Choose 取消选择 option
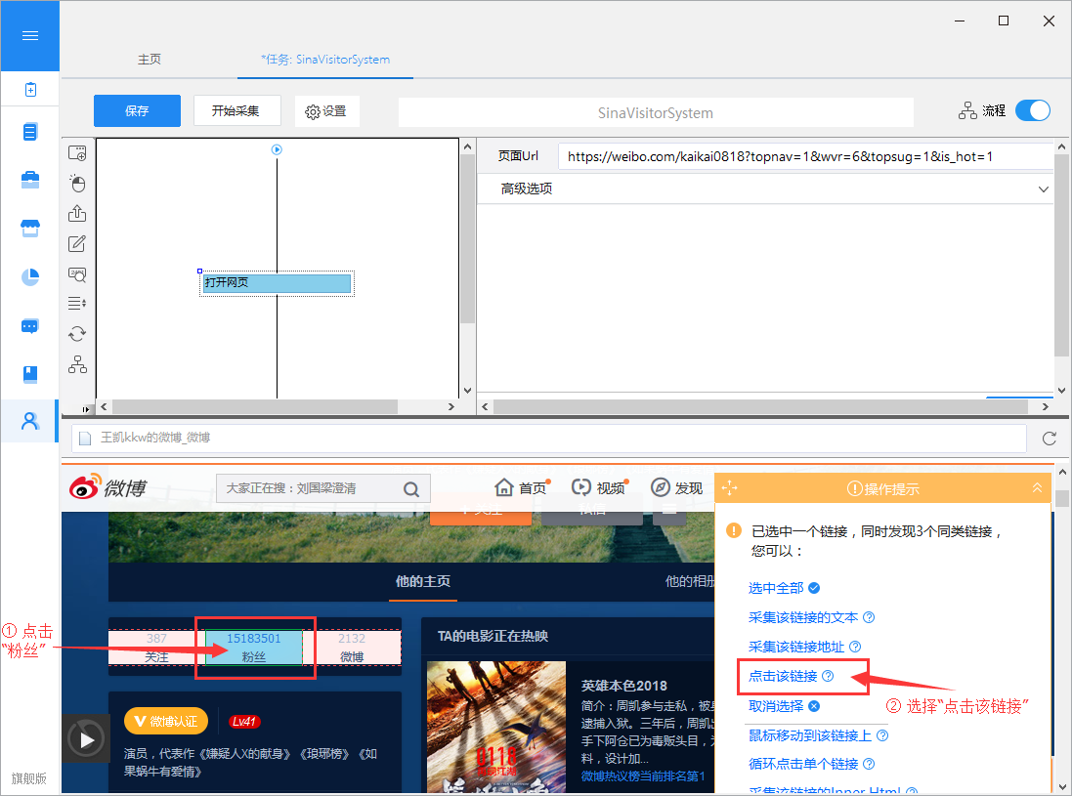 (x=776, y=706)
